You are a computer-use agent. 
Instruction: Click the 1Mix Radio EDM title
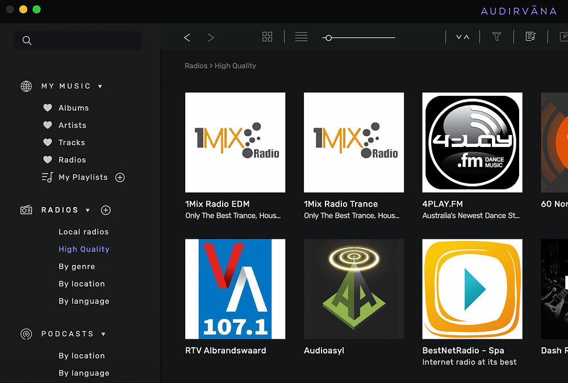pyautogui.click(x=218, y=204)
